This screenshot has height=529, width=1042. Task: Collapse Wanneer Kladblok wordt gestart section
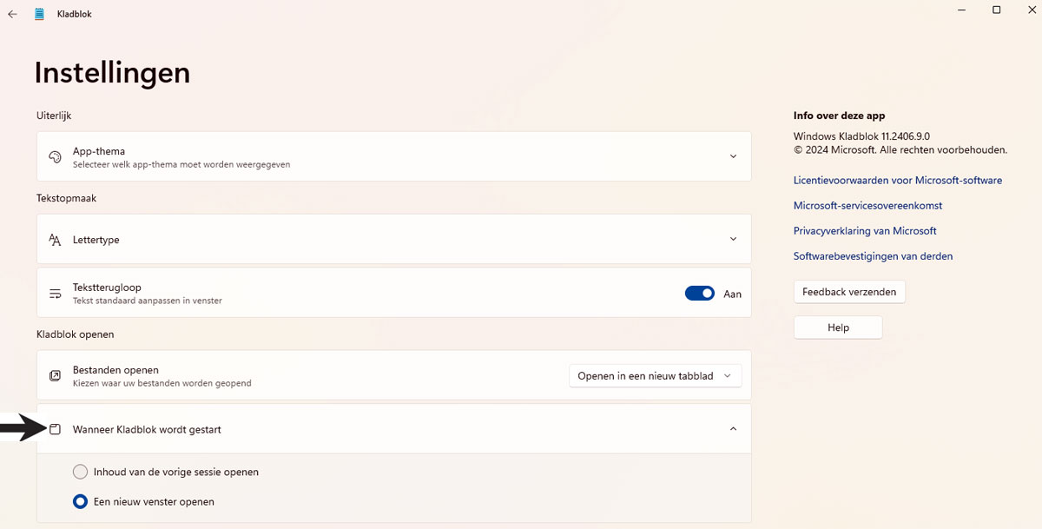pos(733,429)
